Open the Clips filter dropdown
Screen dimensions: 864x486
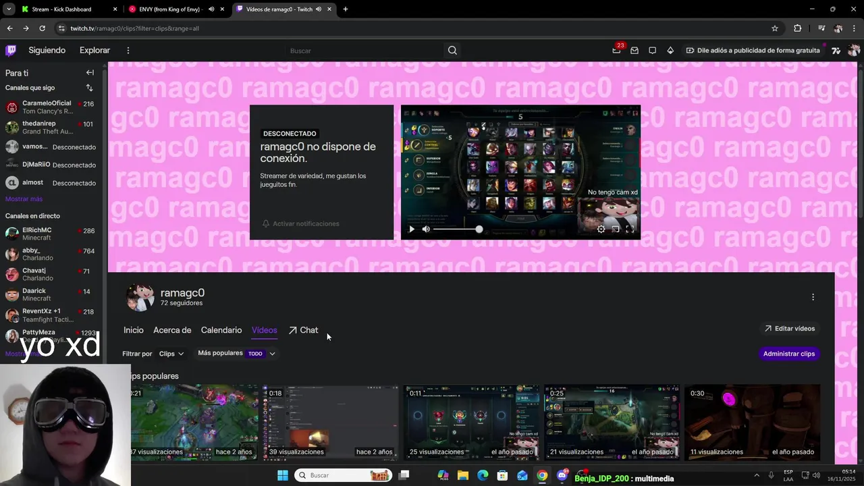coord(171,354)
